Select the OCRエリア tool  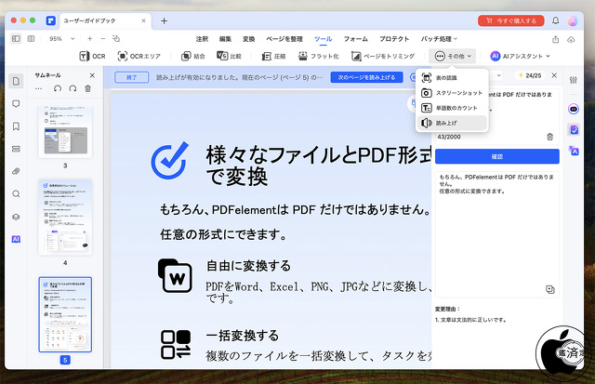(139, 56)
